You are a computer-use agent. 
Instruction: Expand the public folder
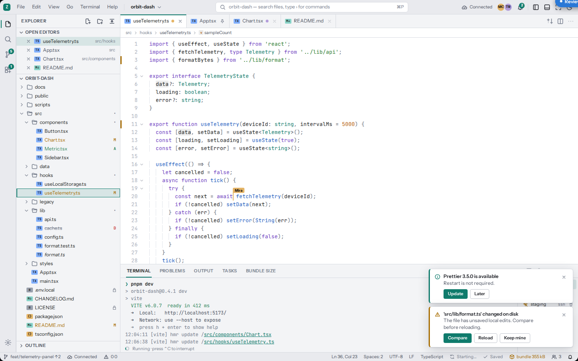(68, 96)
